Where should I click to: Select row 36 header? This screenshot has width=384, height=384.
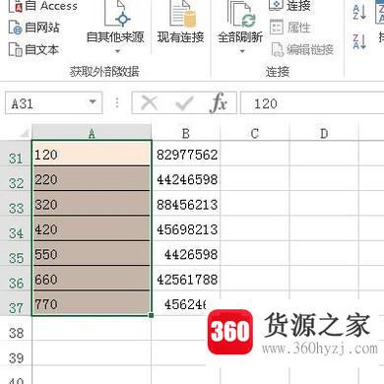(16, 279)
